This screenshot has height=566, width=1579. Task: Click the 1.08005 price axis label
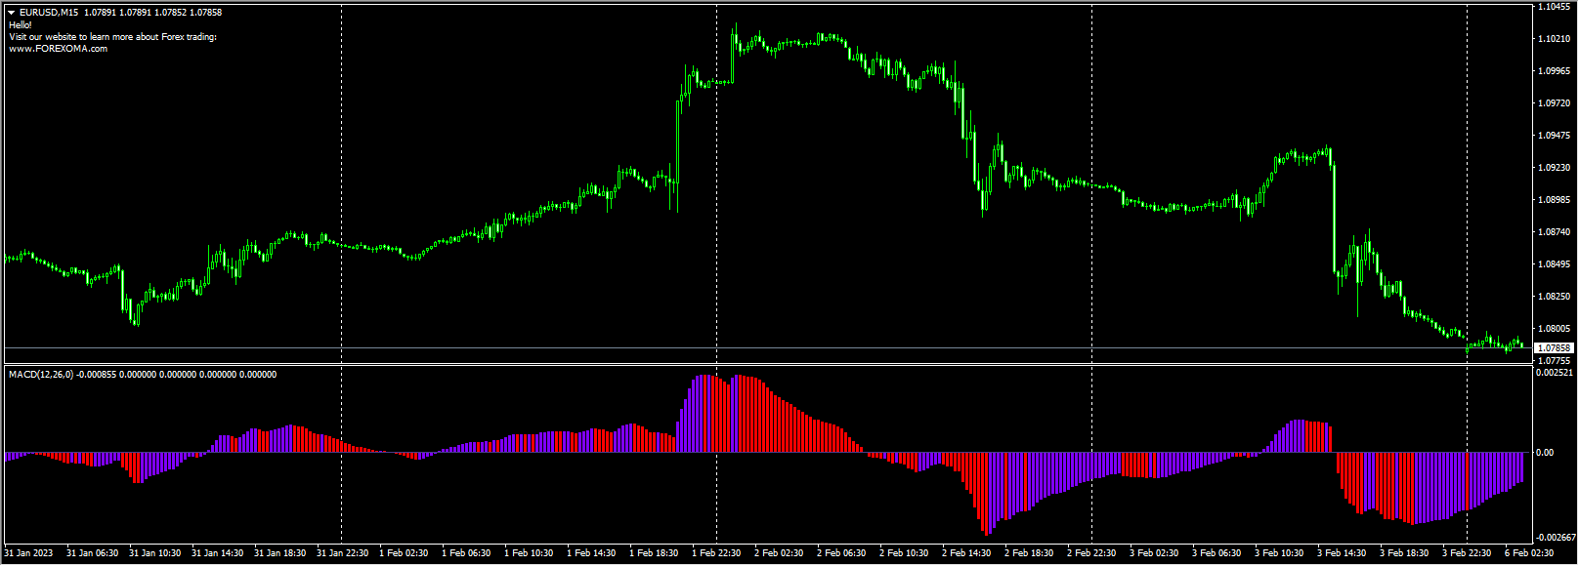[x=1554, y=329]
